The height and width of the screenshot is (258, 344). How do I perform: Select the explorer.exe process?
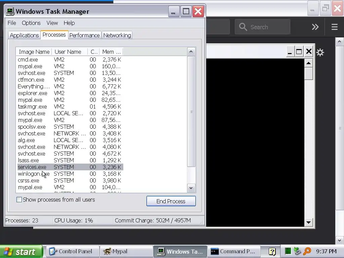click(x=70, y=93)
